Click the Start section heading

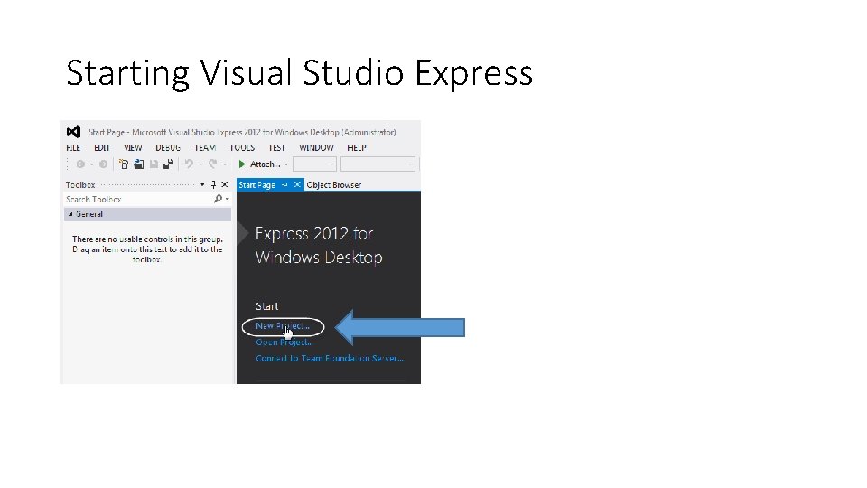click(x=267, y=306)
